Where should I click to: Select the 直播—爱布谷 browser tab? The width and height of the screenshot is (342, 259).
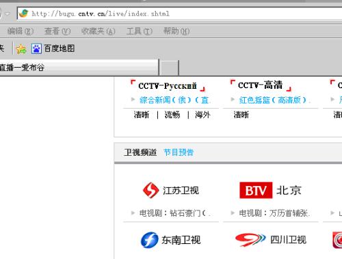[x=79, y=68]
